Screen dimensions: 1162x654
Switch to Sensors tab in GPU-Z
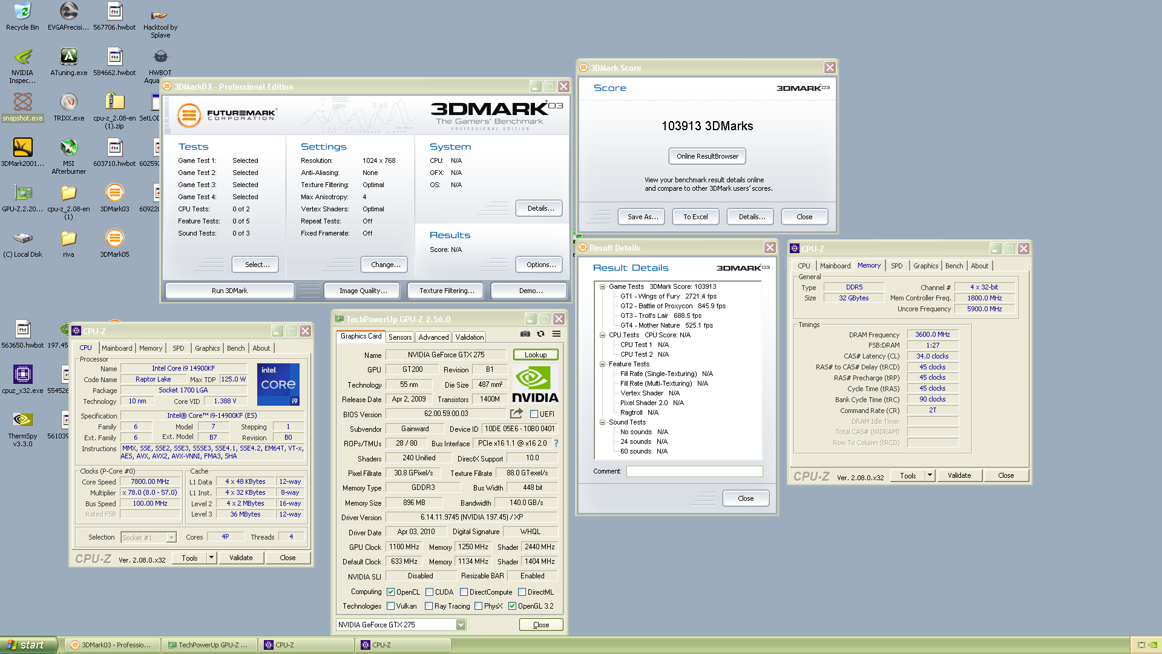pyautogui.click(x=400, y=337)
